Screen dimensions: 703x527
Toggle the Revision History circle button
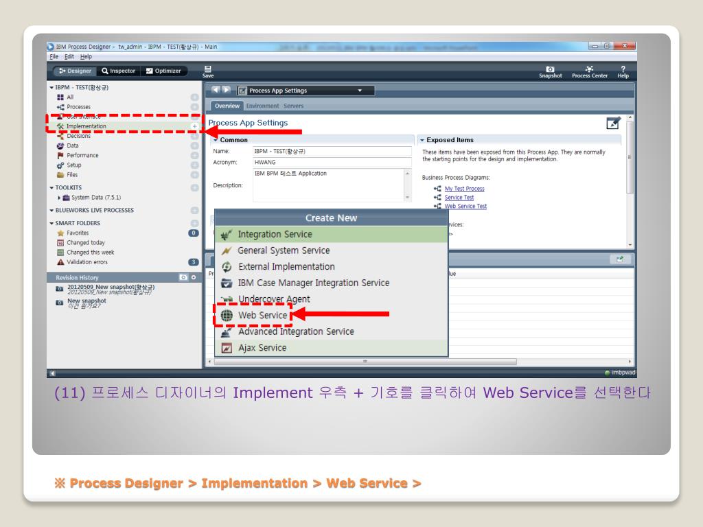pyautogui.click(x=194, y=277)
